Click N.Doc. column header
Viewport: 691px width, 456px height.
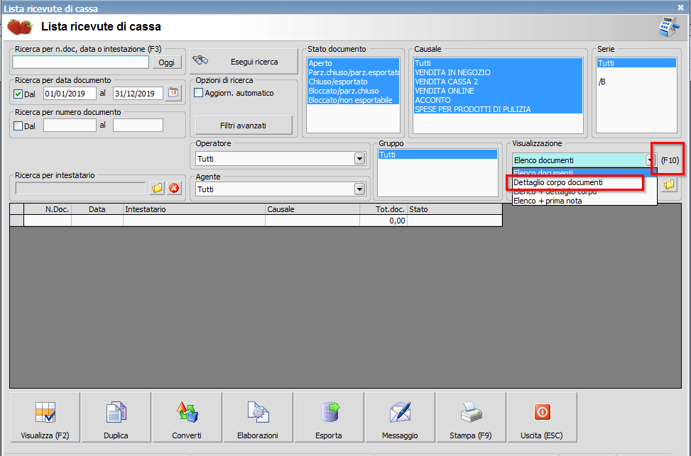click(48, 209)
